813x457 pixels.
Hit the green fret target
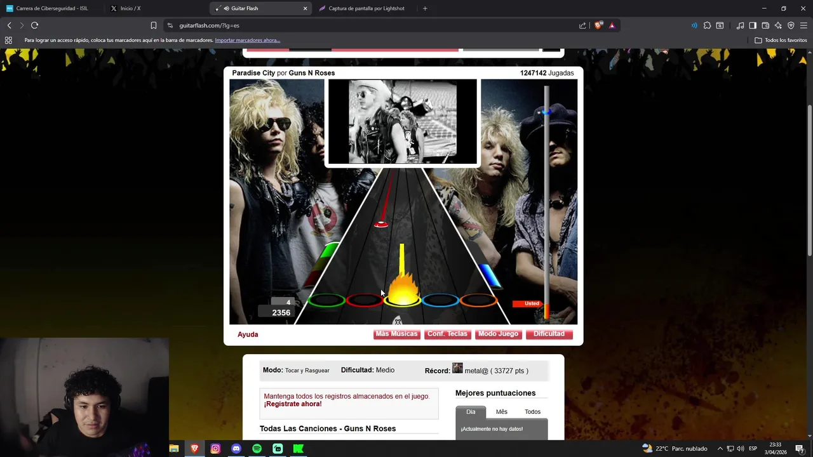coord(326,300)
